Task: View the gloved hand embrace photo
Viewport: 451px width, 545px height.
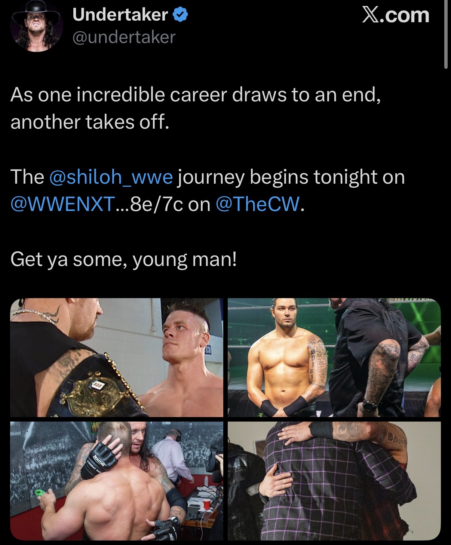Action: 117,481
